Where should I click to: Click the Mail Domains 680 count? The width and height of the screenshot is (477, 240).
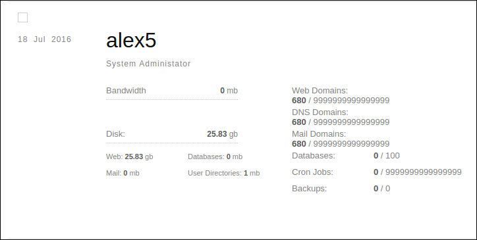click(x=298, y=144)
